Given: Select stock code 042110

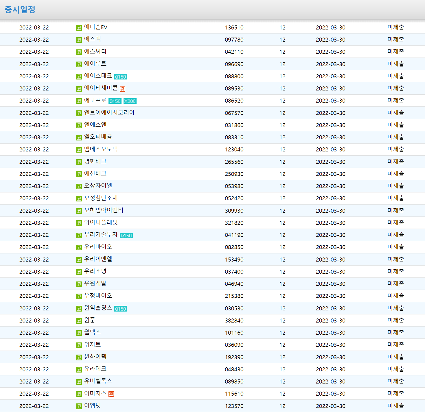Looking at the screenshot, I should 234,52.
